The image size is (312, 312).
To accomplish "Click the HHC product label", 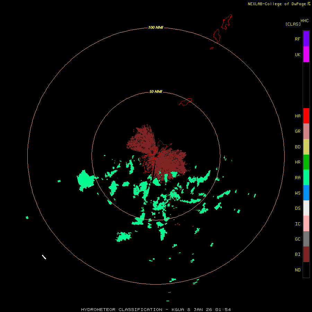I will (x=304, y=20).
